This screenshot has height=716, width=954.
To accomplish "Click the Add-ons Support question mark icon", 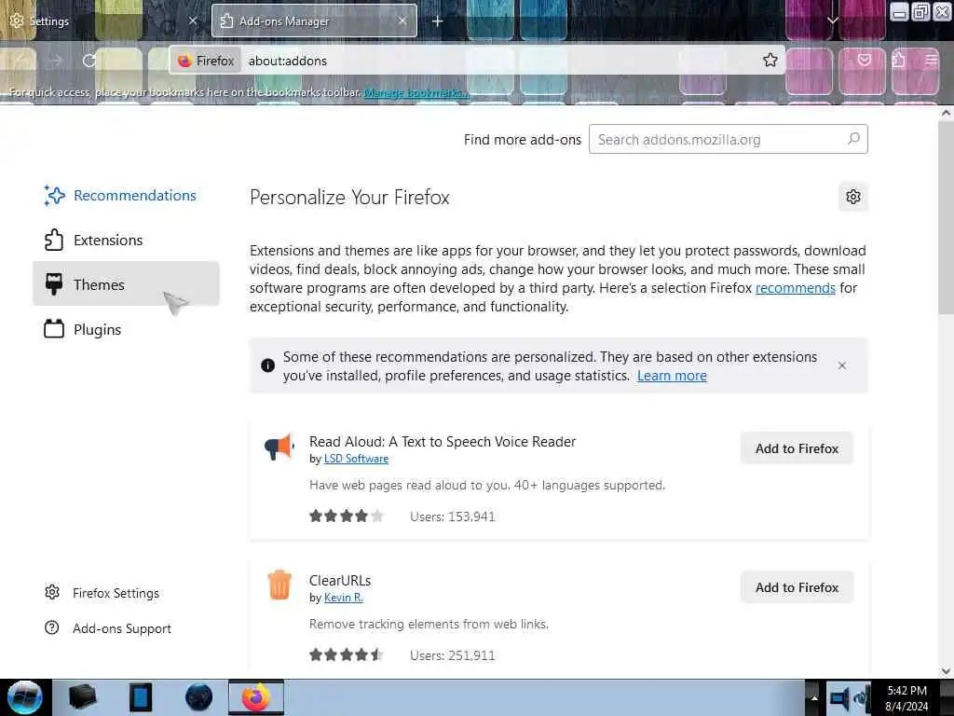I will (52, 627).
